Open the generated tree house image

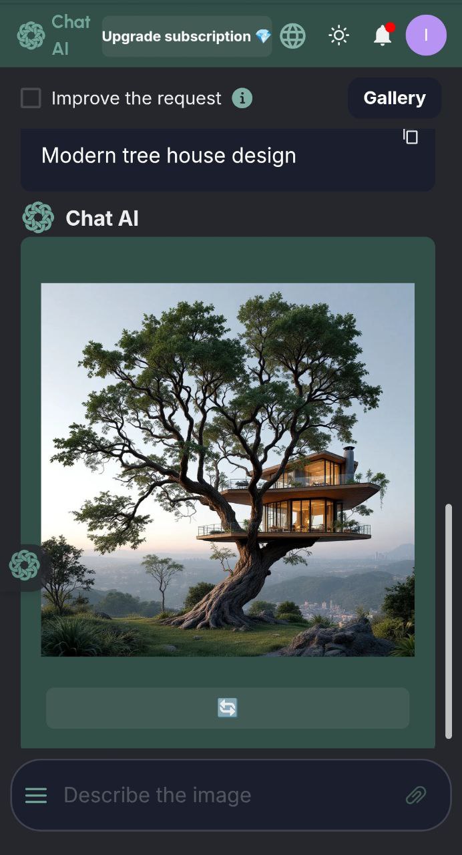(x=228, y=470)
